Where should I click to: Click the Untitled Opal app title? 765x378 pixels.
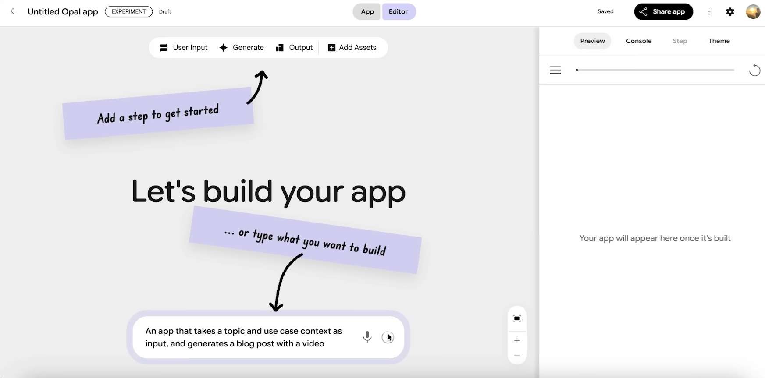63,12
